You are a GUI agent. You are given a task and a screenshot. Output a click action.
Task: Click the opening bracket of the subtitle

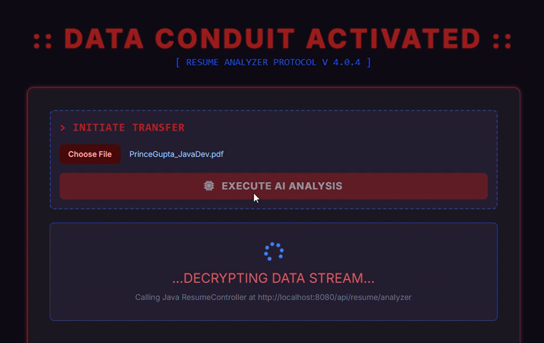(178, 62)
